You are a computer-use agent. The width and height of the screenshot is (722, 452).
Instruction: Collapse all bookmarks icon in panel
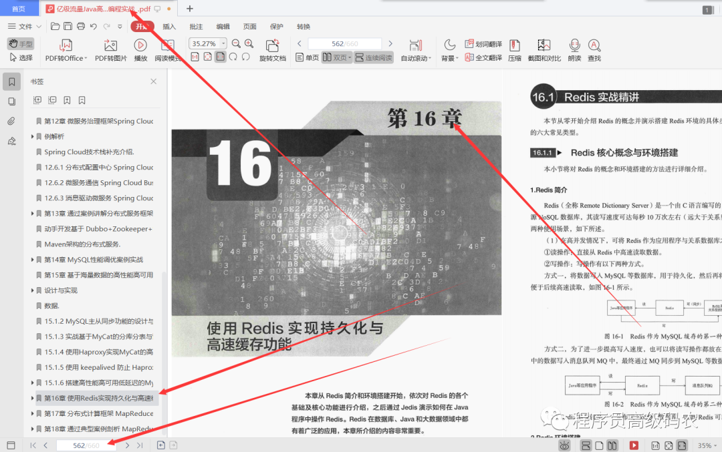(52, 99)
